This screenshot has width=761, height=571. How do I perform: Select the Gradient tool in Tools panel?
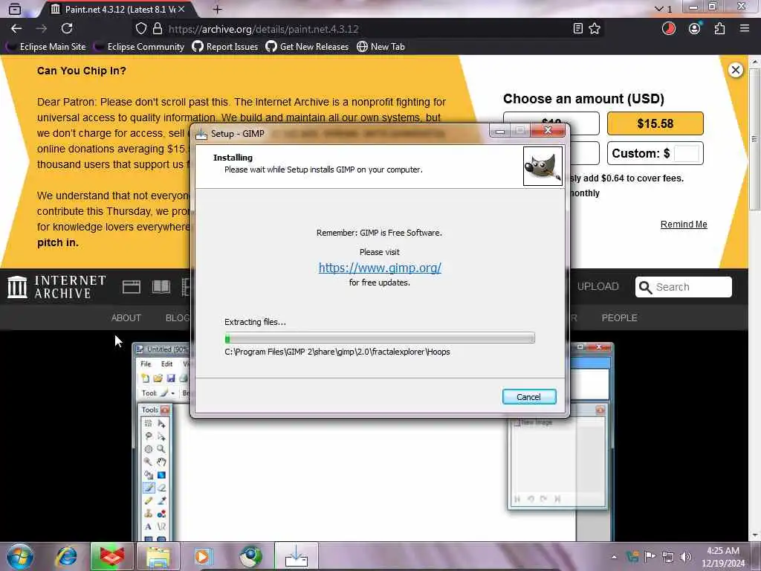(x=161, y=475)
